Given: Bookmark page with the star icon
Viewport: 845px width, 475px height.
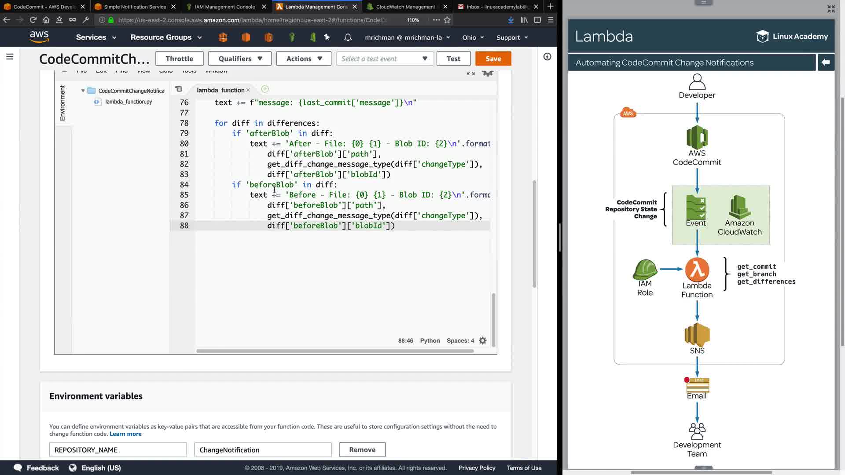Looking at the screenshot, I should pos(447,20).
